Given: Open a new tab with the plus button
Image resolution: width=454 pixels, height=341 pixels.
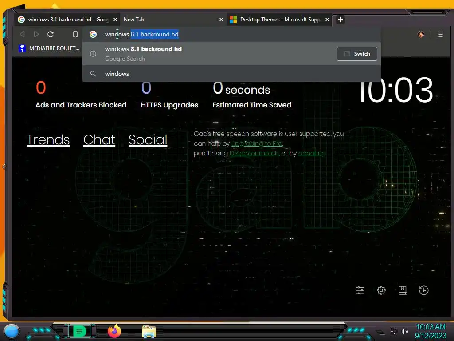Looking at the screenshot, I should click(340, 20).
